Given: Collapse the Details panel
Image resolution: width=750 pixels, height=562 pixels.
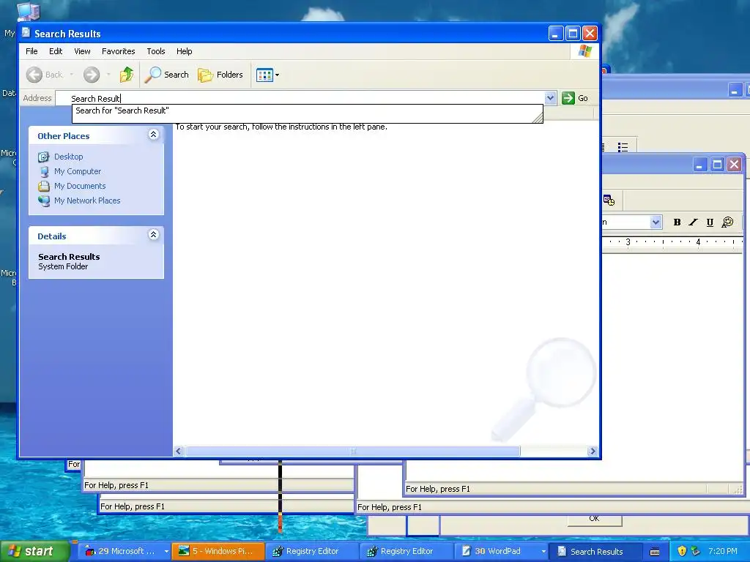Looking at the screenshot, I should pos(154,235).
